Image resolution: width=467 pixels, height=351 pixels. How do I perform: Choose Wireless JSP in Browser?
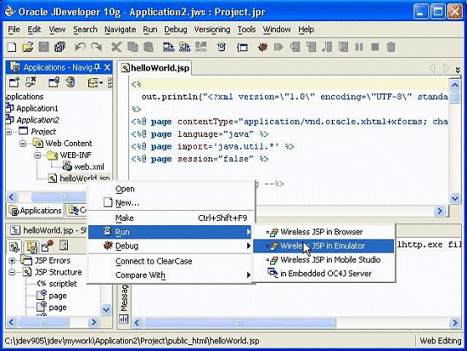pos(324,232)
